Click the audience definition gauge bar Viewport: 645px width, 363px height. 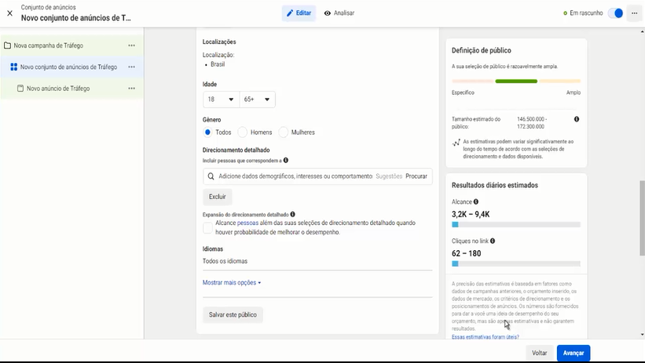[516, 82]
